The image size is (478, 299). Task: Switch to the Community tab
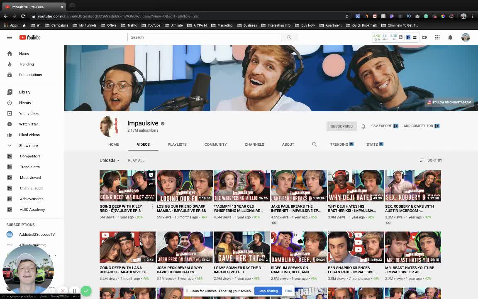[215, 145]
